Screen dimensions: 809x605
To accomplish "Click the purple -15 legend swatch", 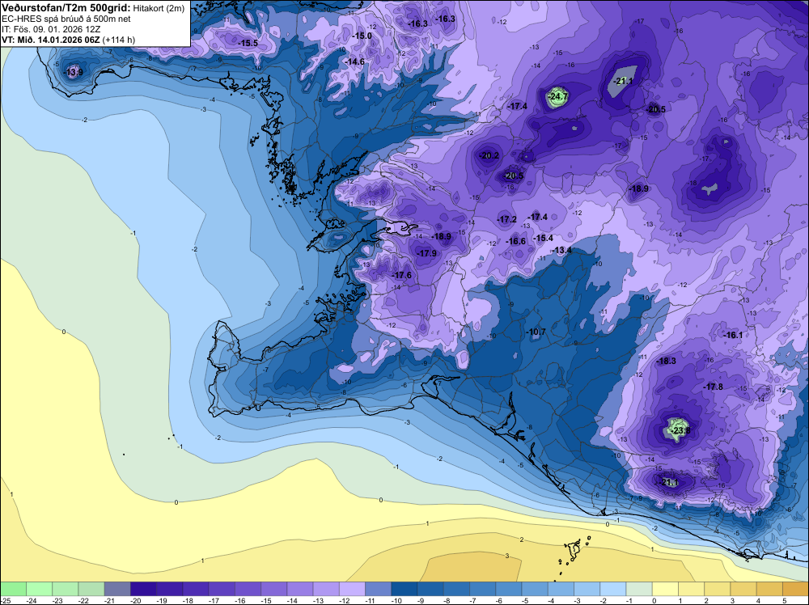I will (274, 589).
